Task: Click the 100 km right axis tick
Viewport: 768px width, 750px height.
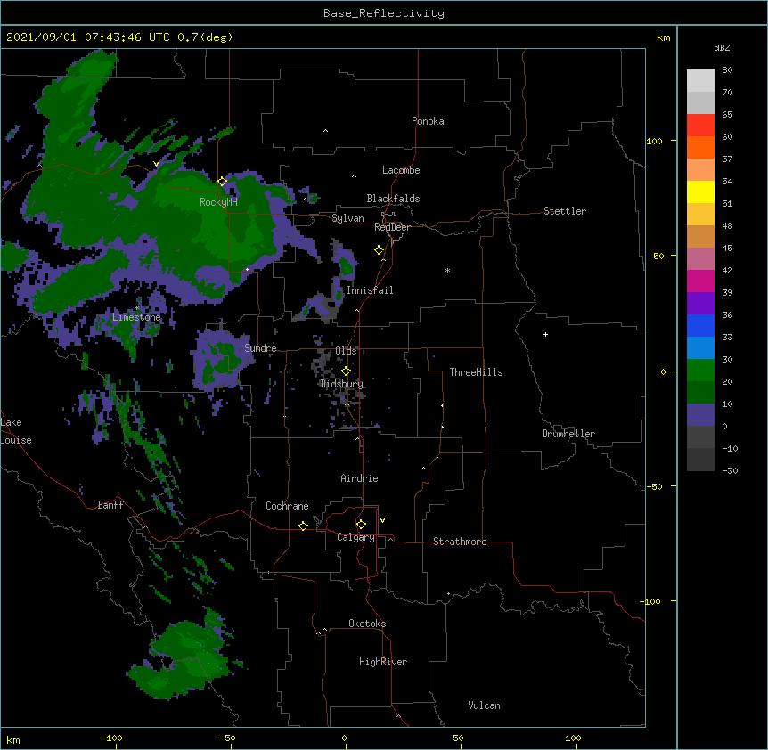Action: point(654,141)
